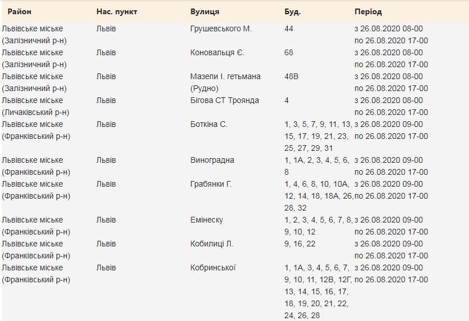Click the Мазепи І. гетьмана street entry
This screenshot has height=321, width=469.
pyautogui.click(x=225, y=76)
